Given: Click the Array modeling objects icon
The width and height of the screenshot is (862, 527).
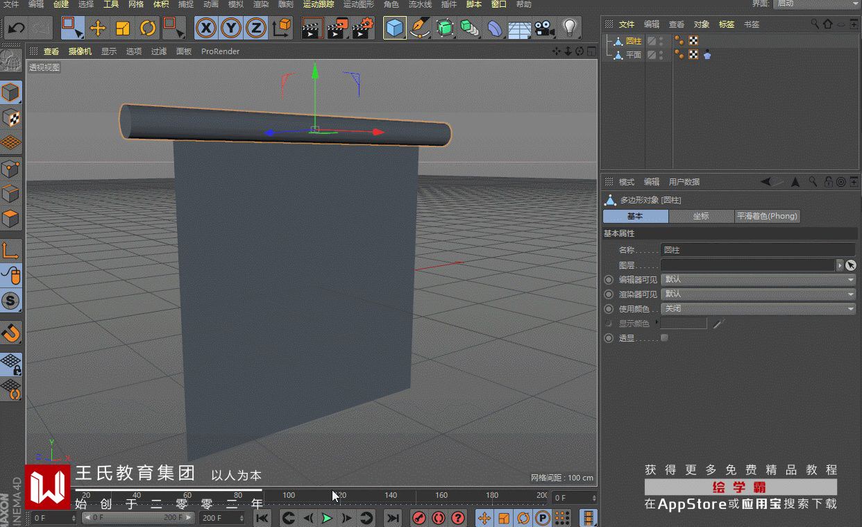Looking at the screenshot, I should point(470,28).
